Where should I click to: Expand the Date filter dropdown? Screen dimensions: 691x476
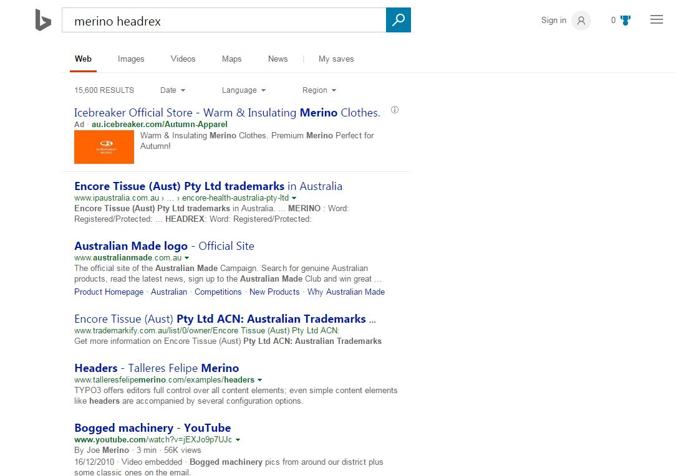point(173,90)
